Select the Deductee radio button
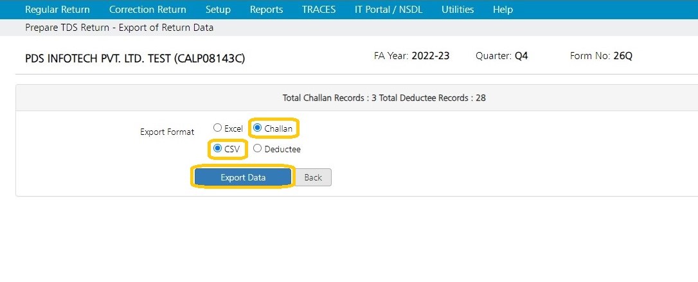This screenshot has height=282, width=698. pyautogui.click(x=257, y=148)
